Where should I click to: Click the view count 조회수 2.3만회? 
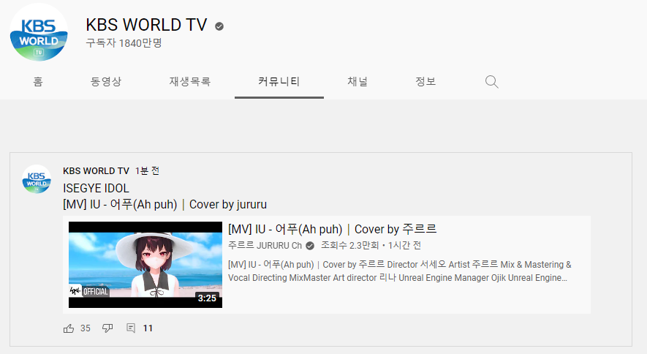click(350, 246)
